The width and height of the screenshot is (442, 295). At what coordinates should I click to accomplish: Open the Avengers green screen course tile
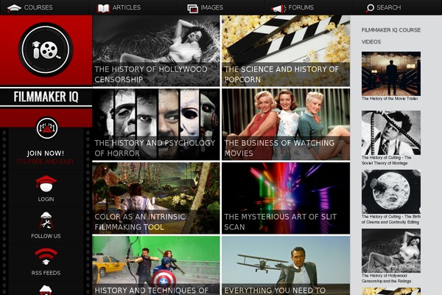(x=156, y=265)
